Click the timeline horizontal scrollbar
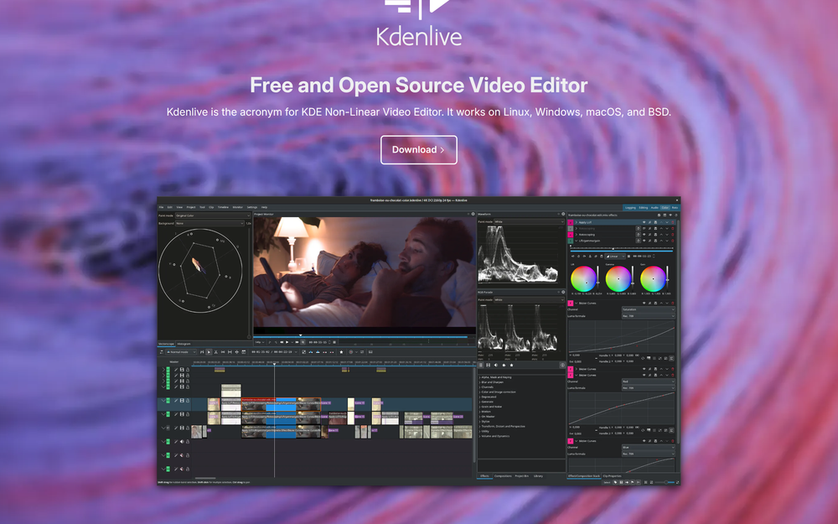 point(205,478)
